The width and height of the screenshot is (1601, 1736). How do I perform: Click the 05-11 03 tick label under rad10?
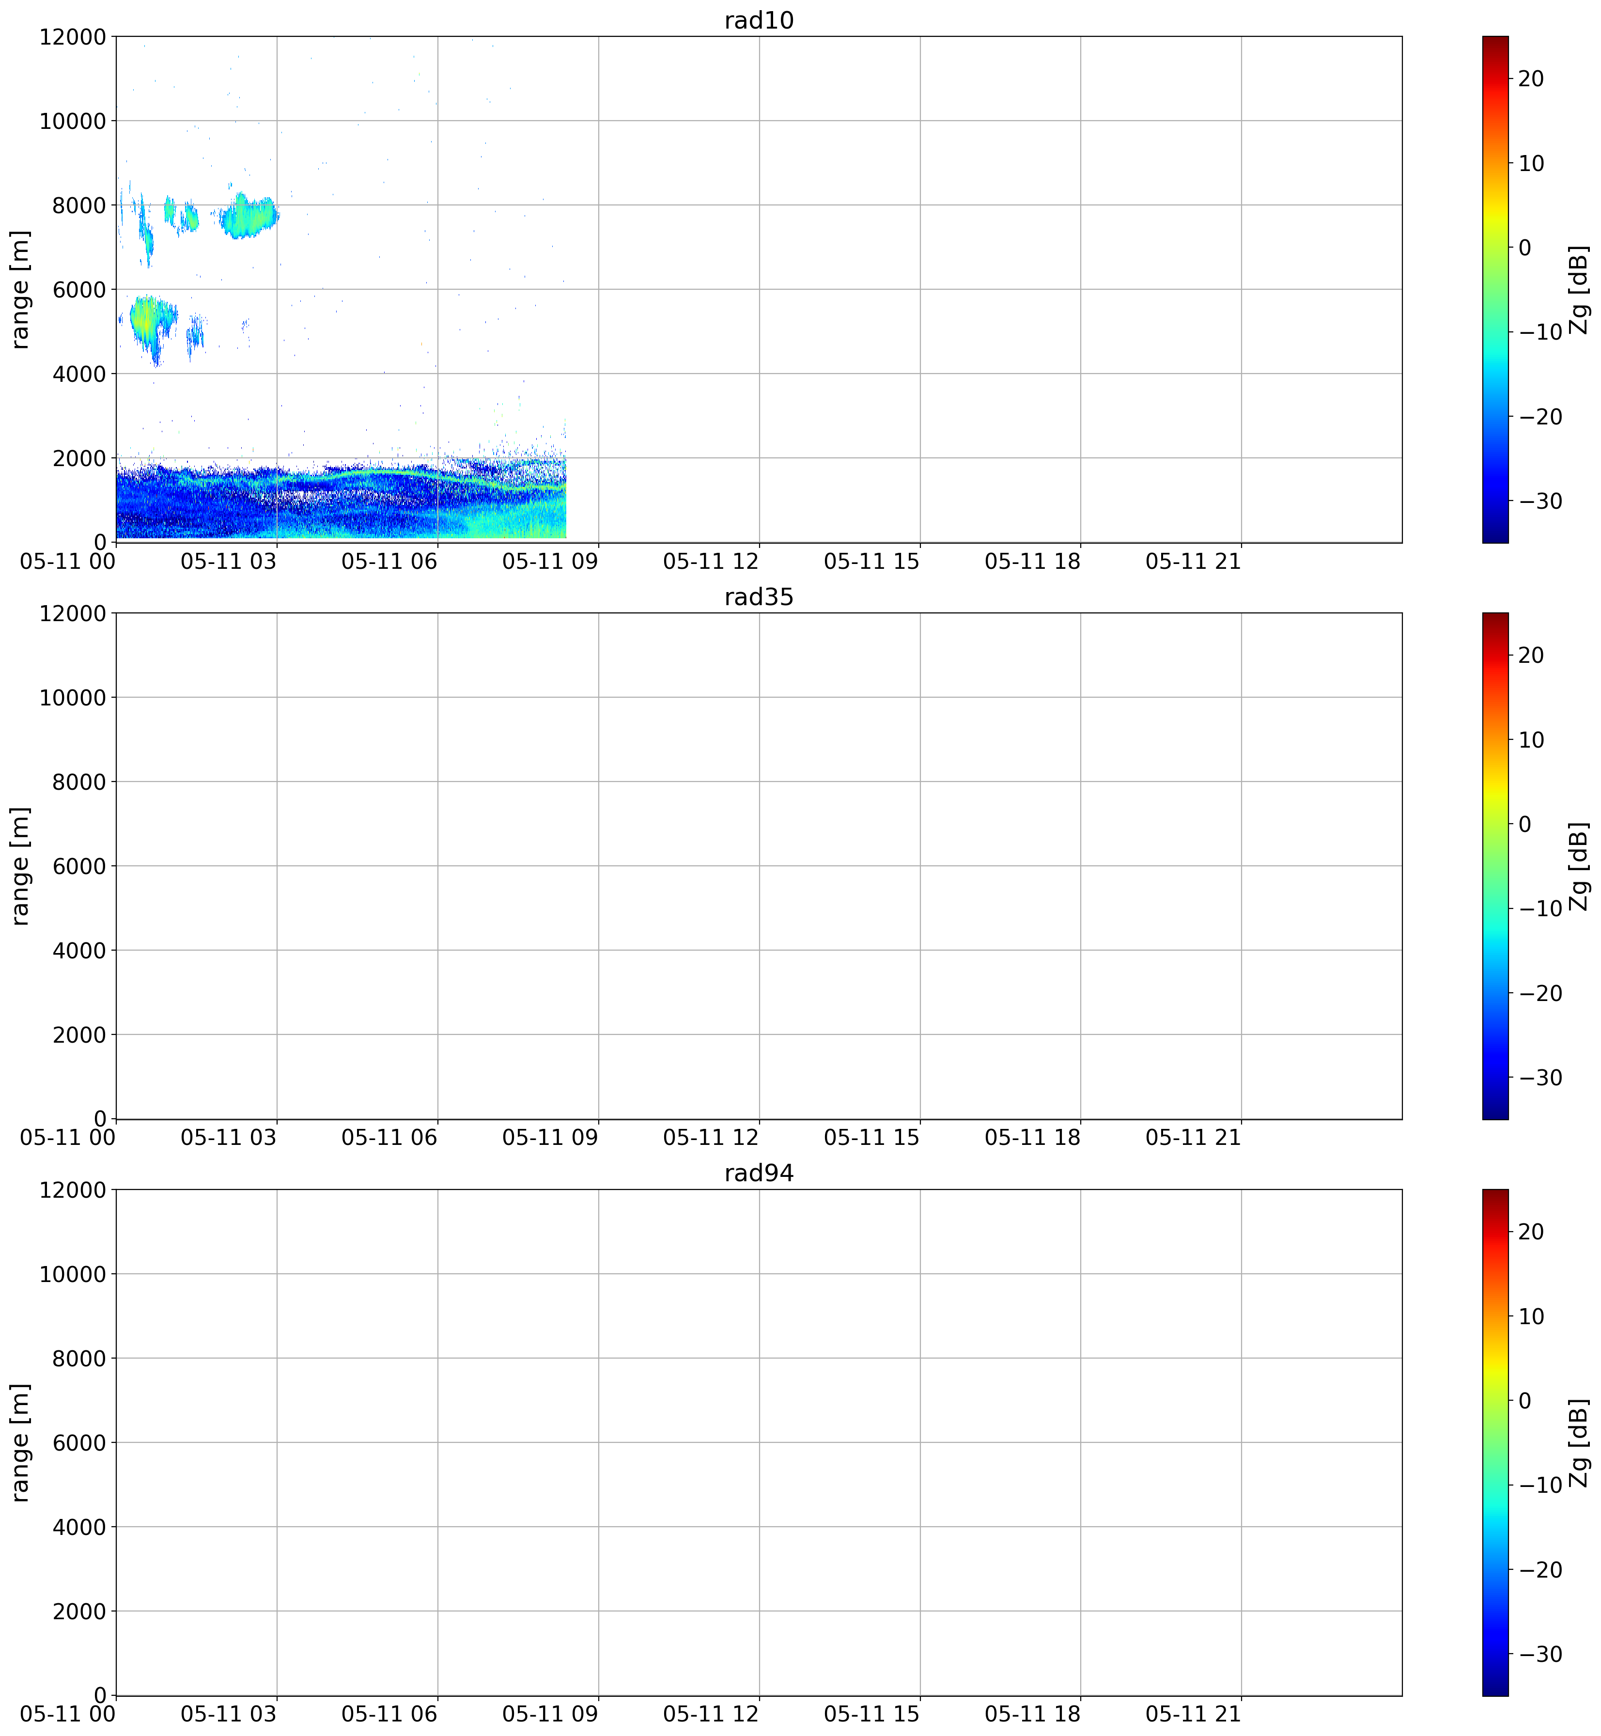(x=229, y=562)
